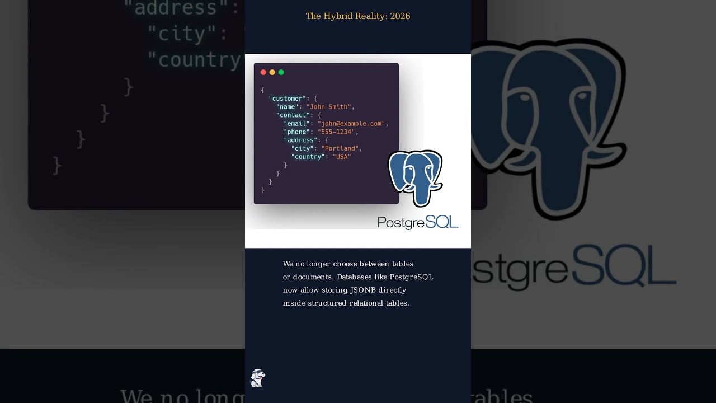716x403 pixels.
Task: Click the line 'We no longer choose between tables'
Action: pyautogui.click(x=348, y=264)
